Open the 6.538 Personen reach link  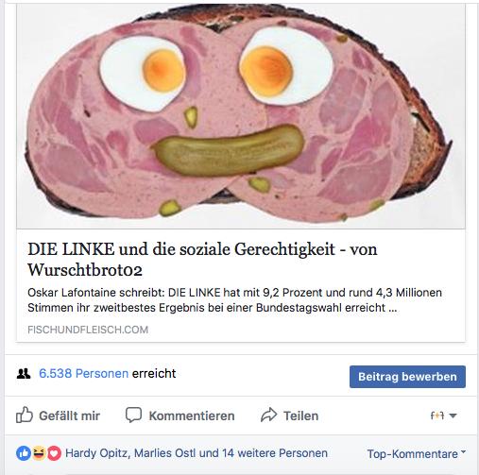83,373
